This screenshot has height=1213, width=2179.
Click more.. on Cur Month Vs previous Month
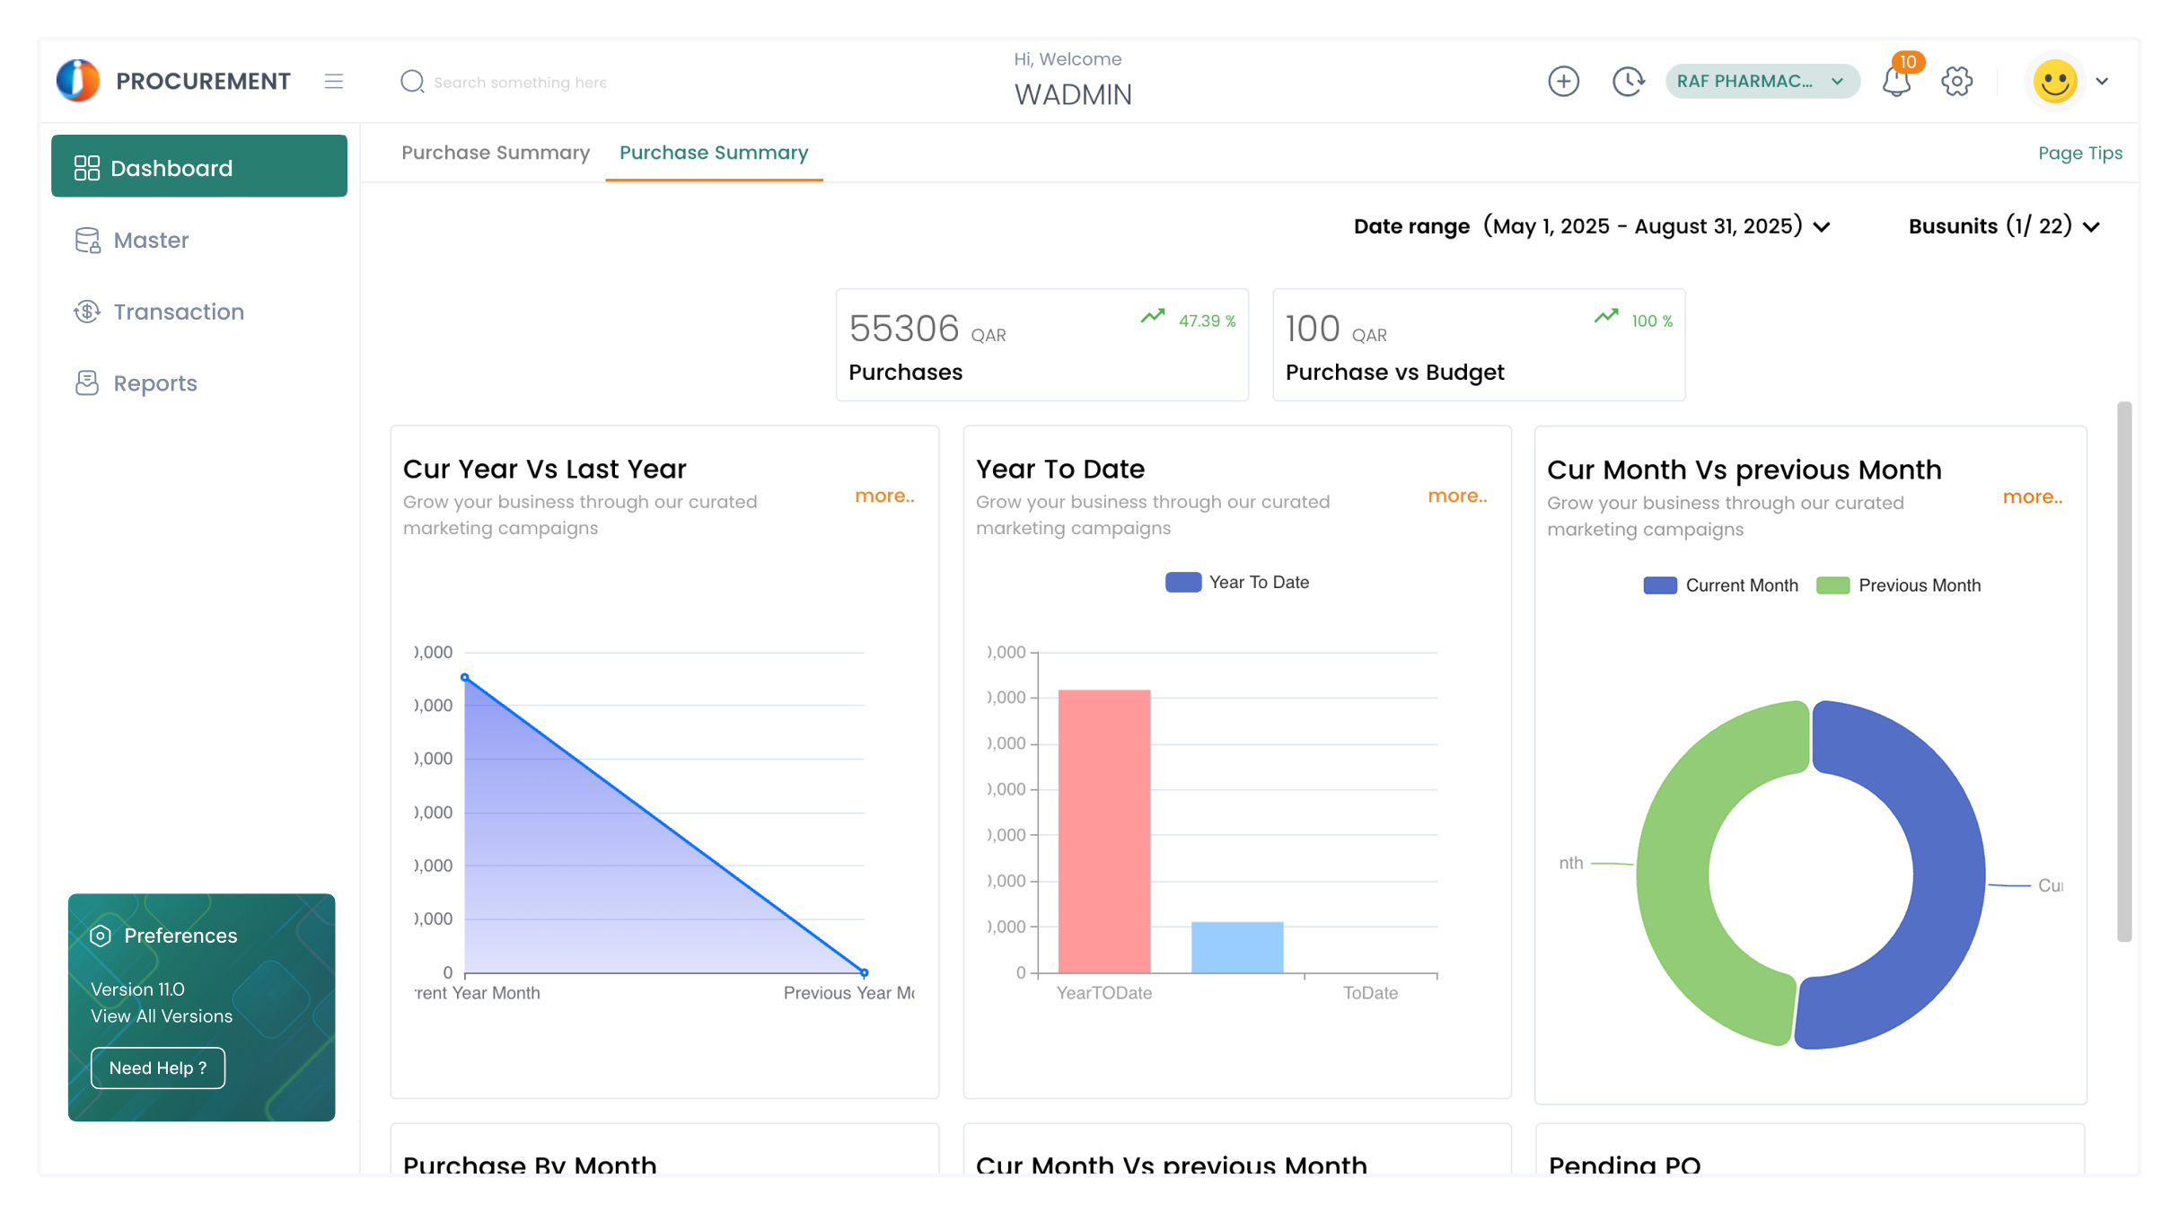[x=2032, y=497]
